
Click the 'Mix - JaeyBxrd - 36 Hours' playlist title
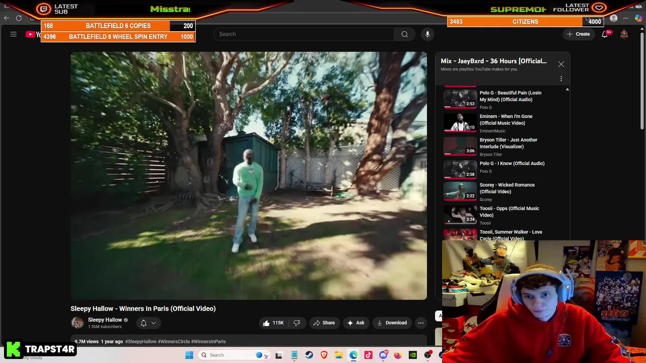click(x=494, y=61)
